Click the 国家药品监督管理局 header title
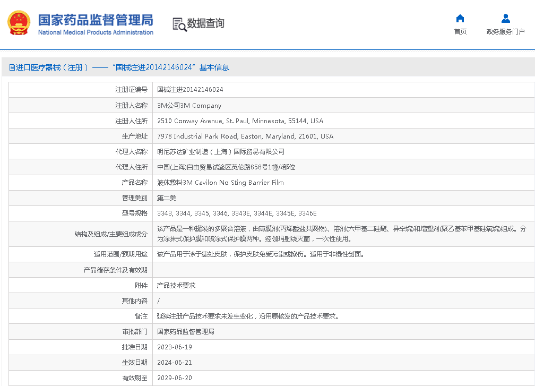This screenshot has height=386, width=535. coord(96,20)
